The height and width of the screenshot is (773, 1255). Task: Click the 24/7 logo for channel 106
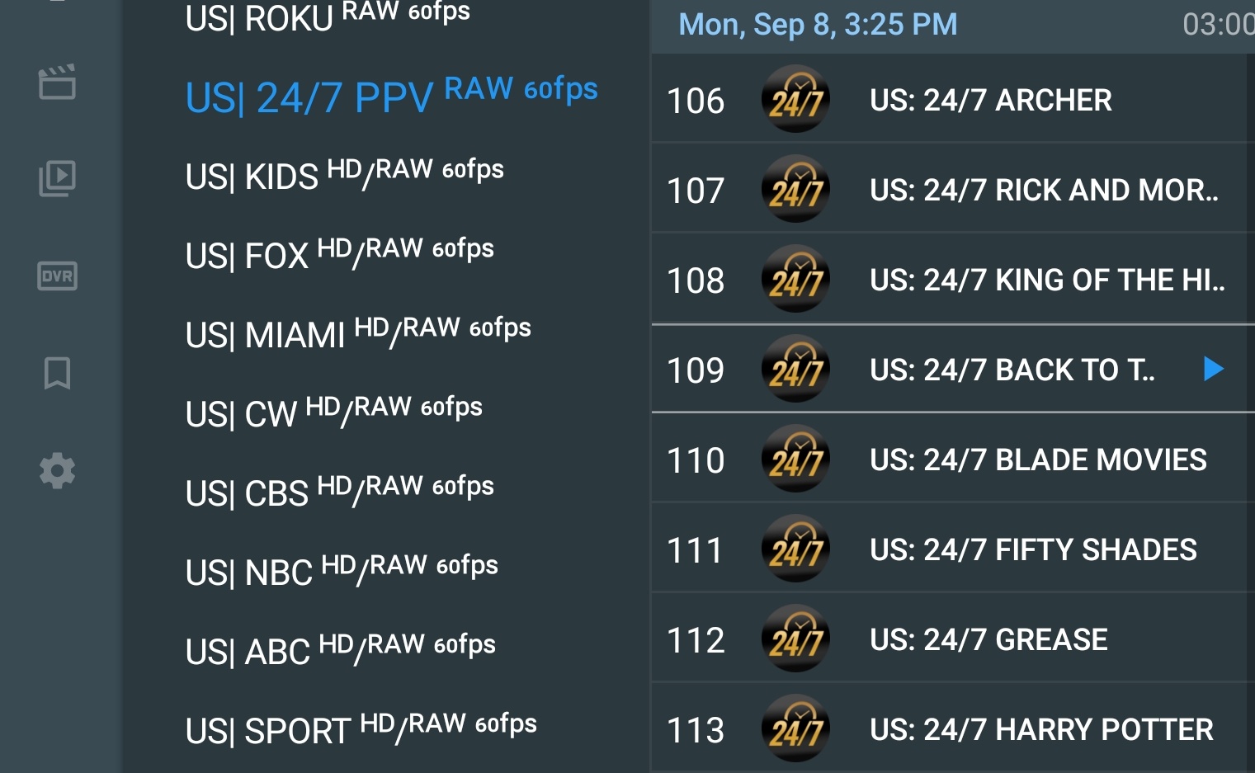tap(795, 100)
